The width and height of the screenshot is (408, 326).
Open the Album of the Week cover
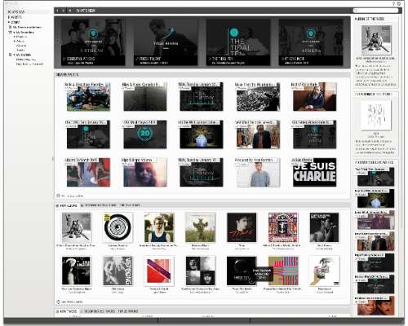(376, 40)
